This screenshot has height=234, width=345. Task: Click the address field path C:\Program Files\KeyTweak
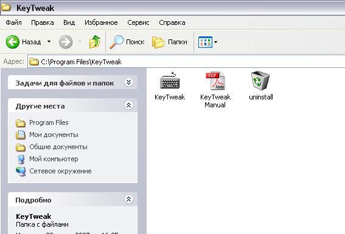pyautogui.click(x=81, y=62)
